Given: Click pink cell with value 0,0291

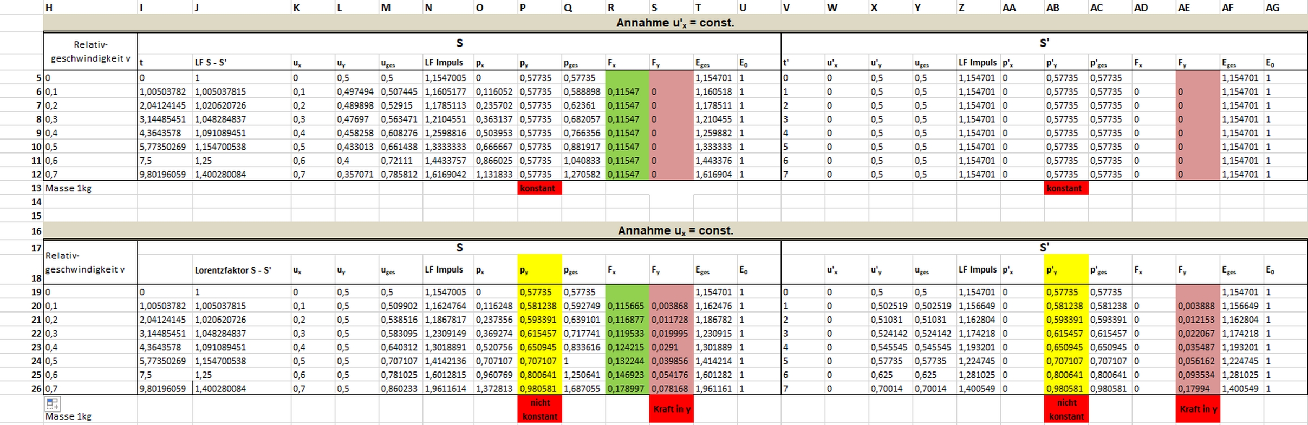Looking at the screenshot, I should pyautogui.click(x=671, y=348).
